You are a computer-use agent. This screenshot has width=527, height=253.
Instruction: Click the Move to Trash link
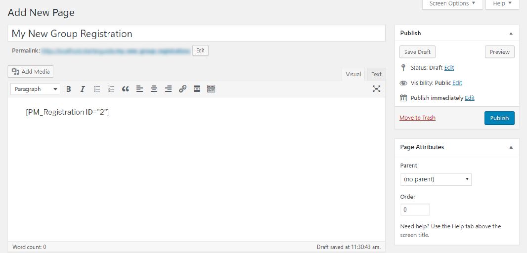pos(417,118)
